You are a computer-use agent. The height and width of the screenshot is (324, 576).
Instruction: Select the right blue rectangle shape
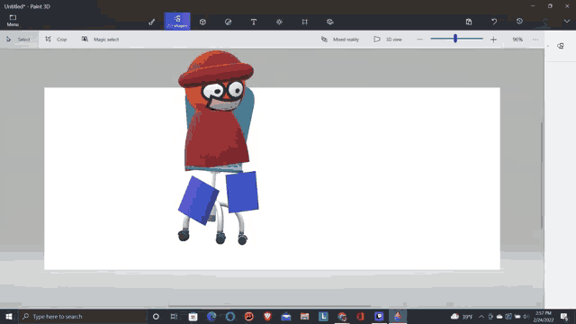[x=242, y=192]
